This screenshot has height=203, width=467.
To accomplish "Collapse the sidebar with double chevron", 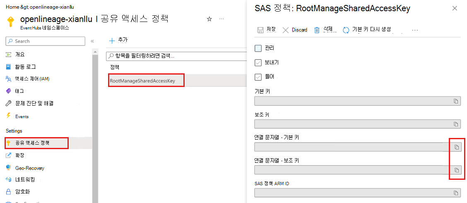I will click(92, 41).
